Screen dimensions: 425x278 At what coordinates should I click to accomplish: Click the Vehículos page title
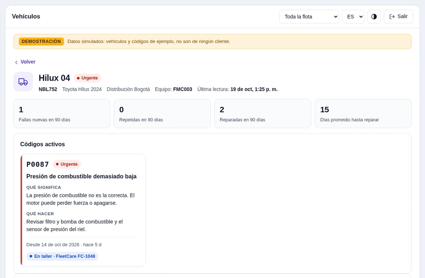26,17
